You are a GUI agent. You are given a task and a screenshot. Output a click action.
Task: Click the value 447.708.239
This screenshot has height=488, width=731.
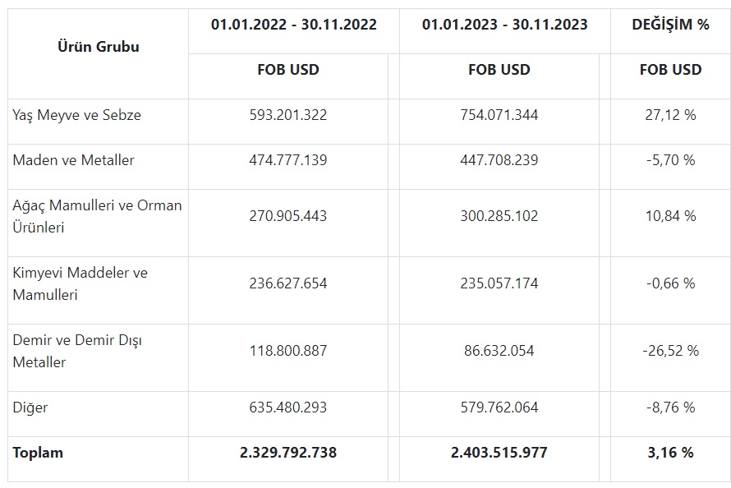point(499,160)
